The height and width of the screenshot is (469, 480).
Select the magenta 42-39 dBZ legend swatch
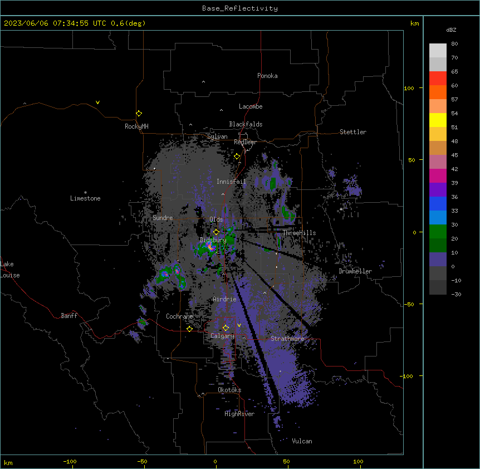(438, 175)
